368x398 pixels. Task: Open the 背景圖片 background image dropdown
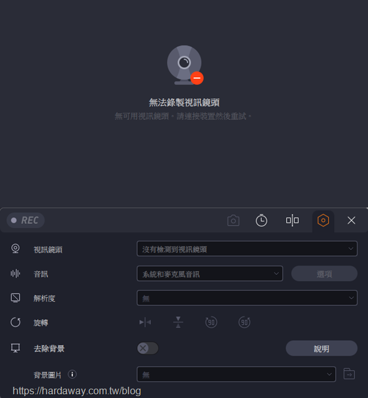point(236,374)
